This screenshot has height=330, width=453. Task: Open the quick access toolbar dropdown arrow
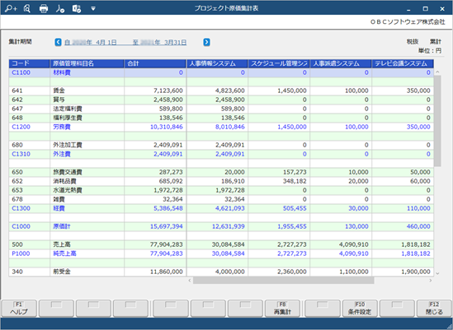pyautogui.click(x=93, y=9)
